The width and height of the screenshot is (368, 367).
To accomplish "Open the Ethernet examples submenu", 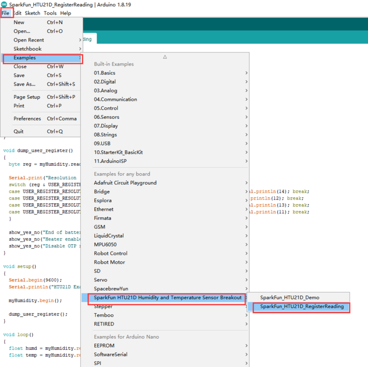I will click(x=165, y=209).
